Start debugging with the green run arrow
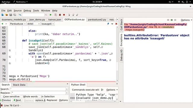The height and width of the screenshot is (108, 193). 51,15
